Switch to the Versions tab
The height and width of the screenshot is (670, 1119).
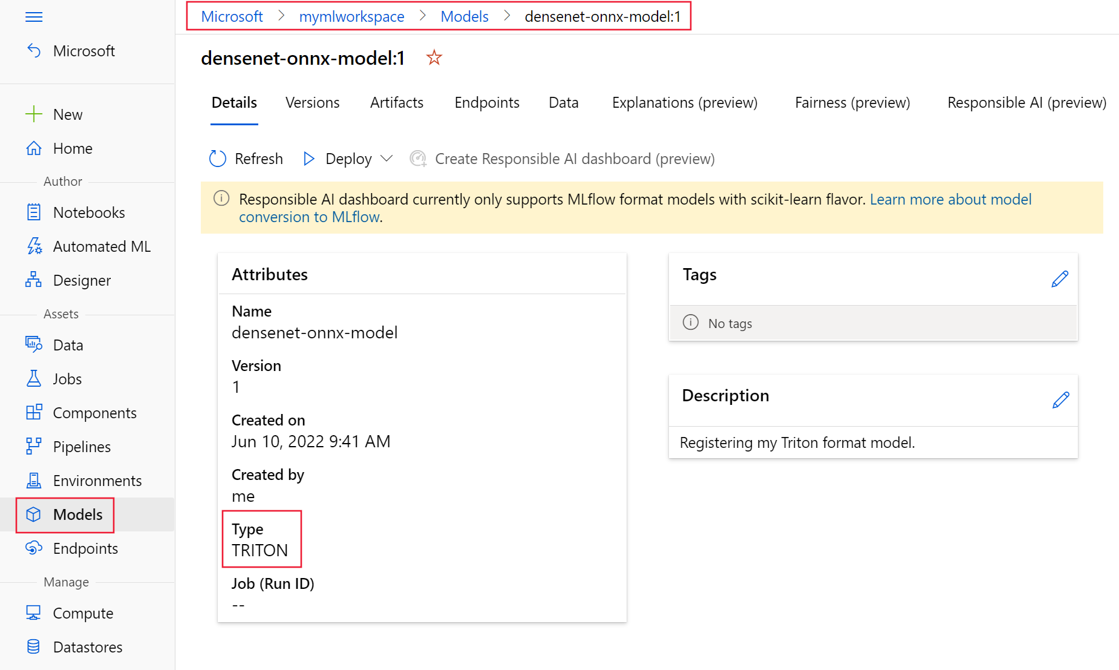[x=313, y=103]
